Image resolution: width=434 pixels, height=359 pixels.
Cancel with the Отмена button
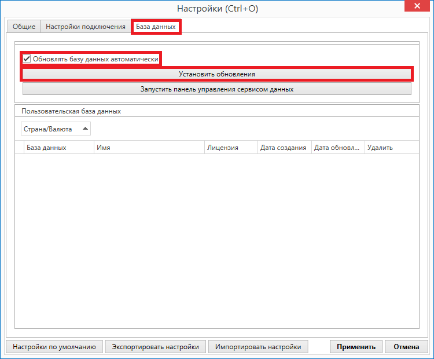tap(406, 347)
